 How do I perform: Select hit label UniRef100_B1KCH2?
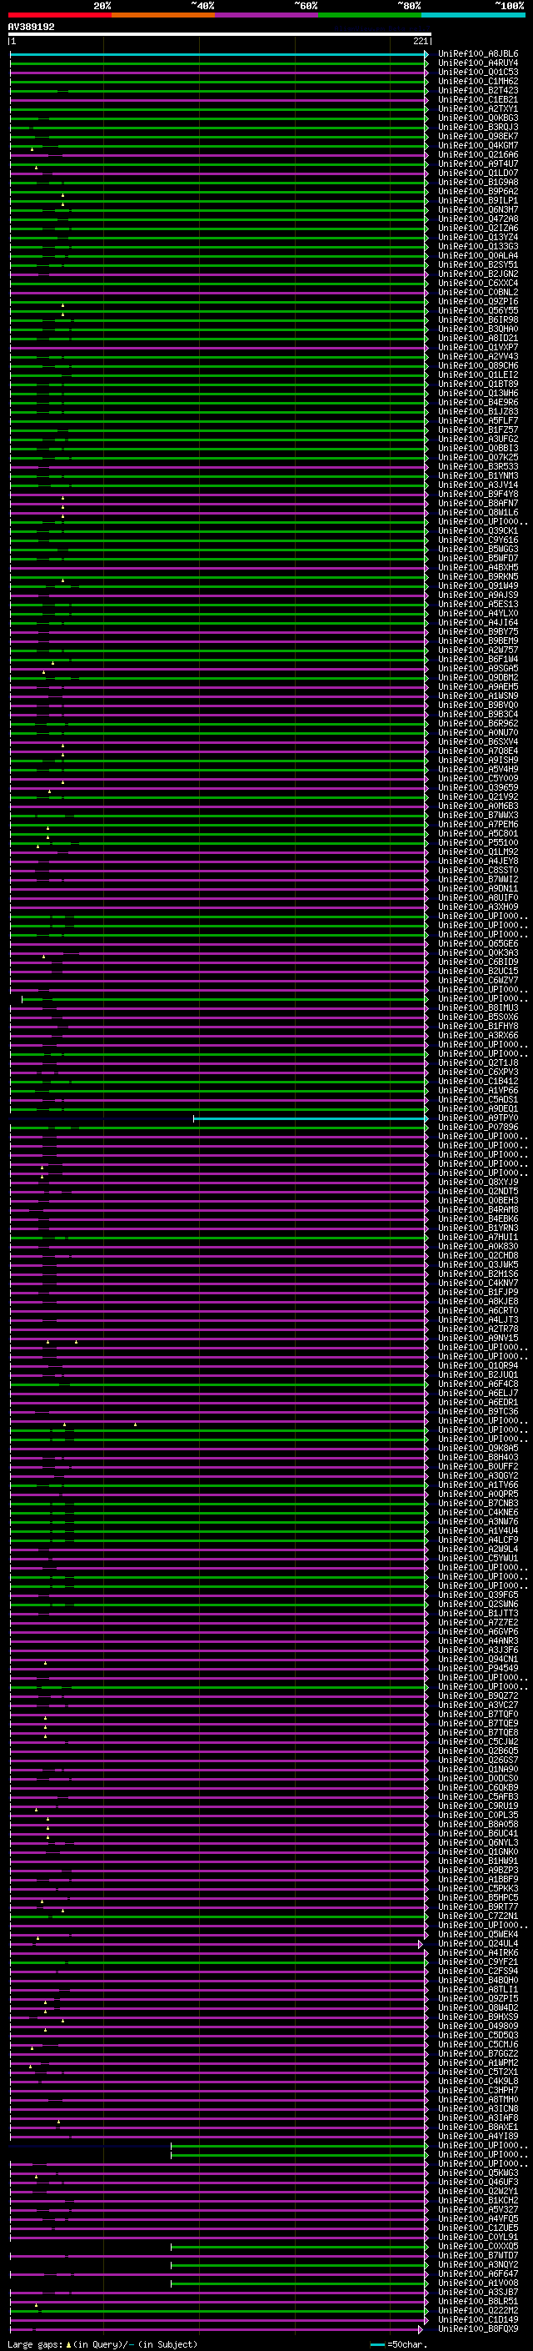[x=477, y=2199]
